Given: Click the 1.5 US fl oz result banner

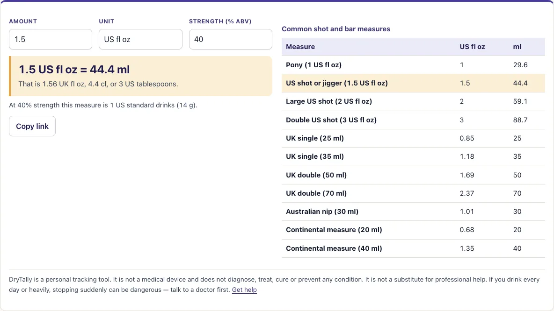Looking at the screenshot, I should point(141,76).
